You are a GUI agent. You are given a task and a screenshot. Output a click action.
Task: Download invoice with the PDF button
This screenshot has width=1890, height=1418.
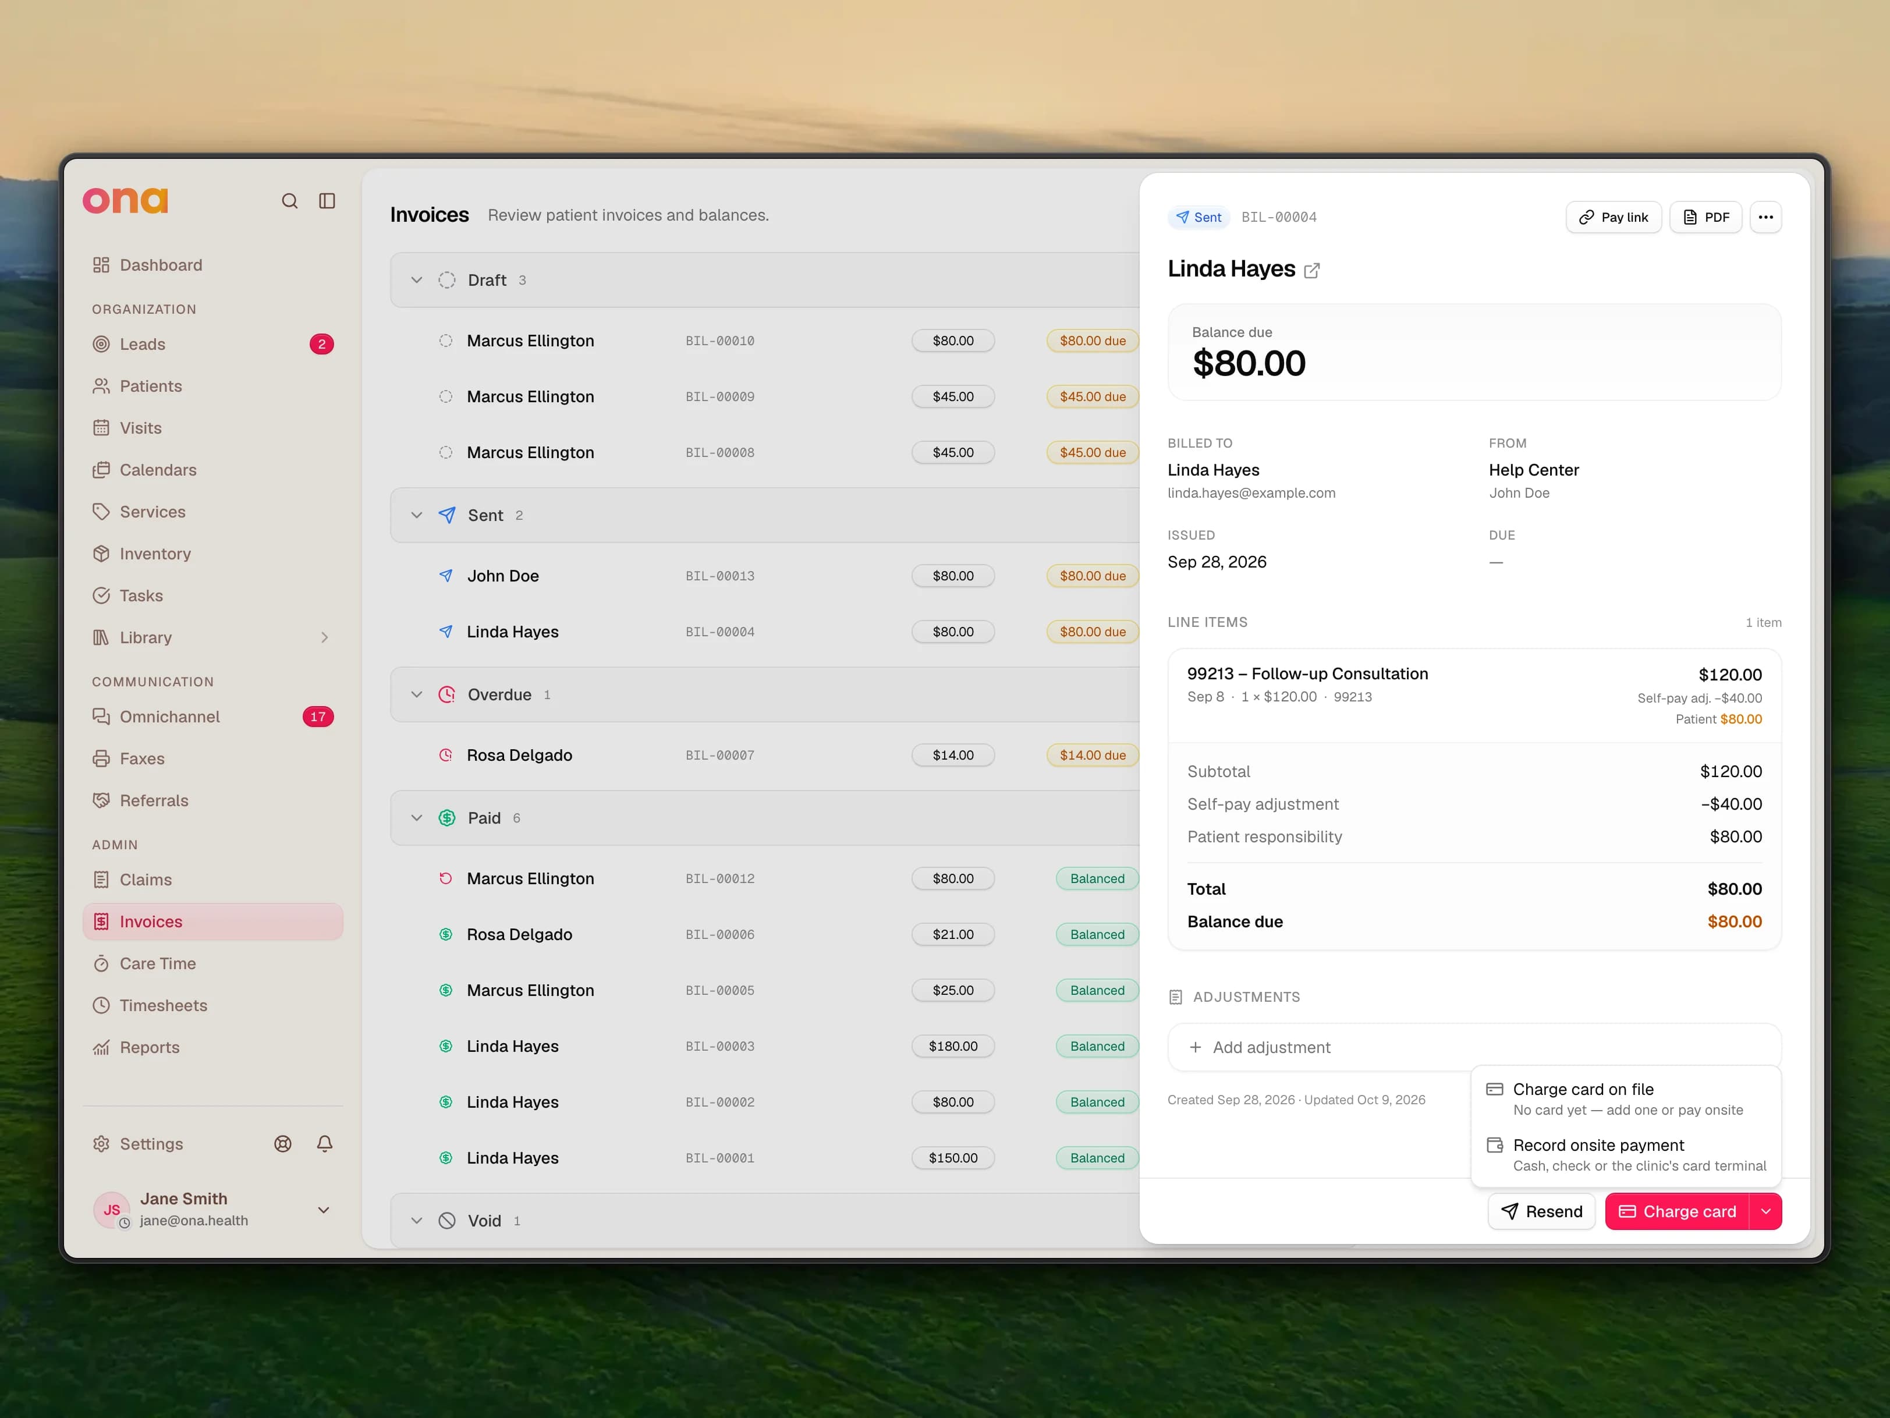(x=1705, y=217)
